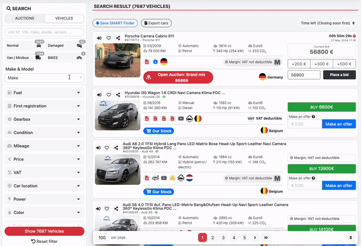Screen dimensions: 361x246
Task: Open the Porsche Carrera thumbnail image
Action: point(118,61)
